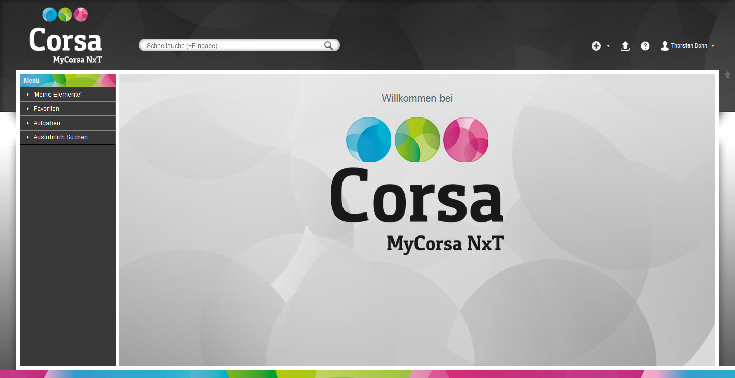Click the Menü panel header
This screenshot has width=735, height=378.
[x=68, y=81]
